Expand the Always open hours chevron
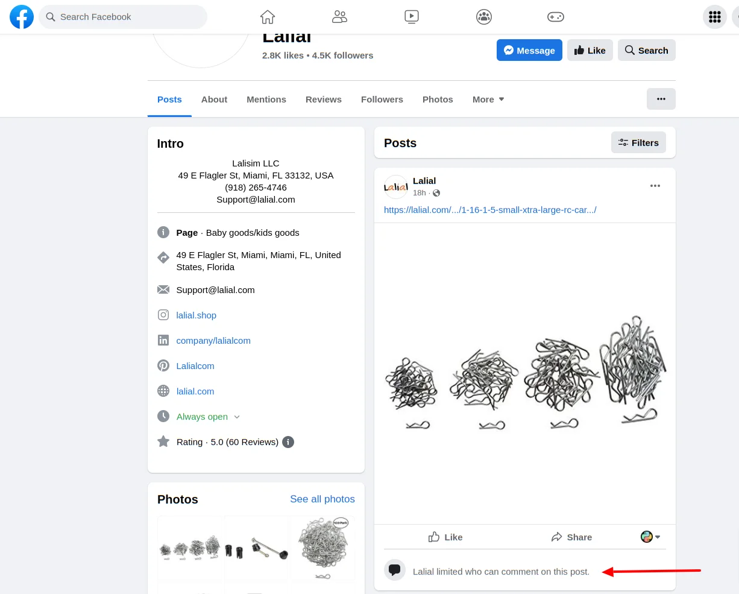Viewport: 739px width, 594px height. 237,417
